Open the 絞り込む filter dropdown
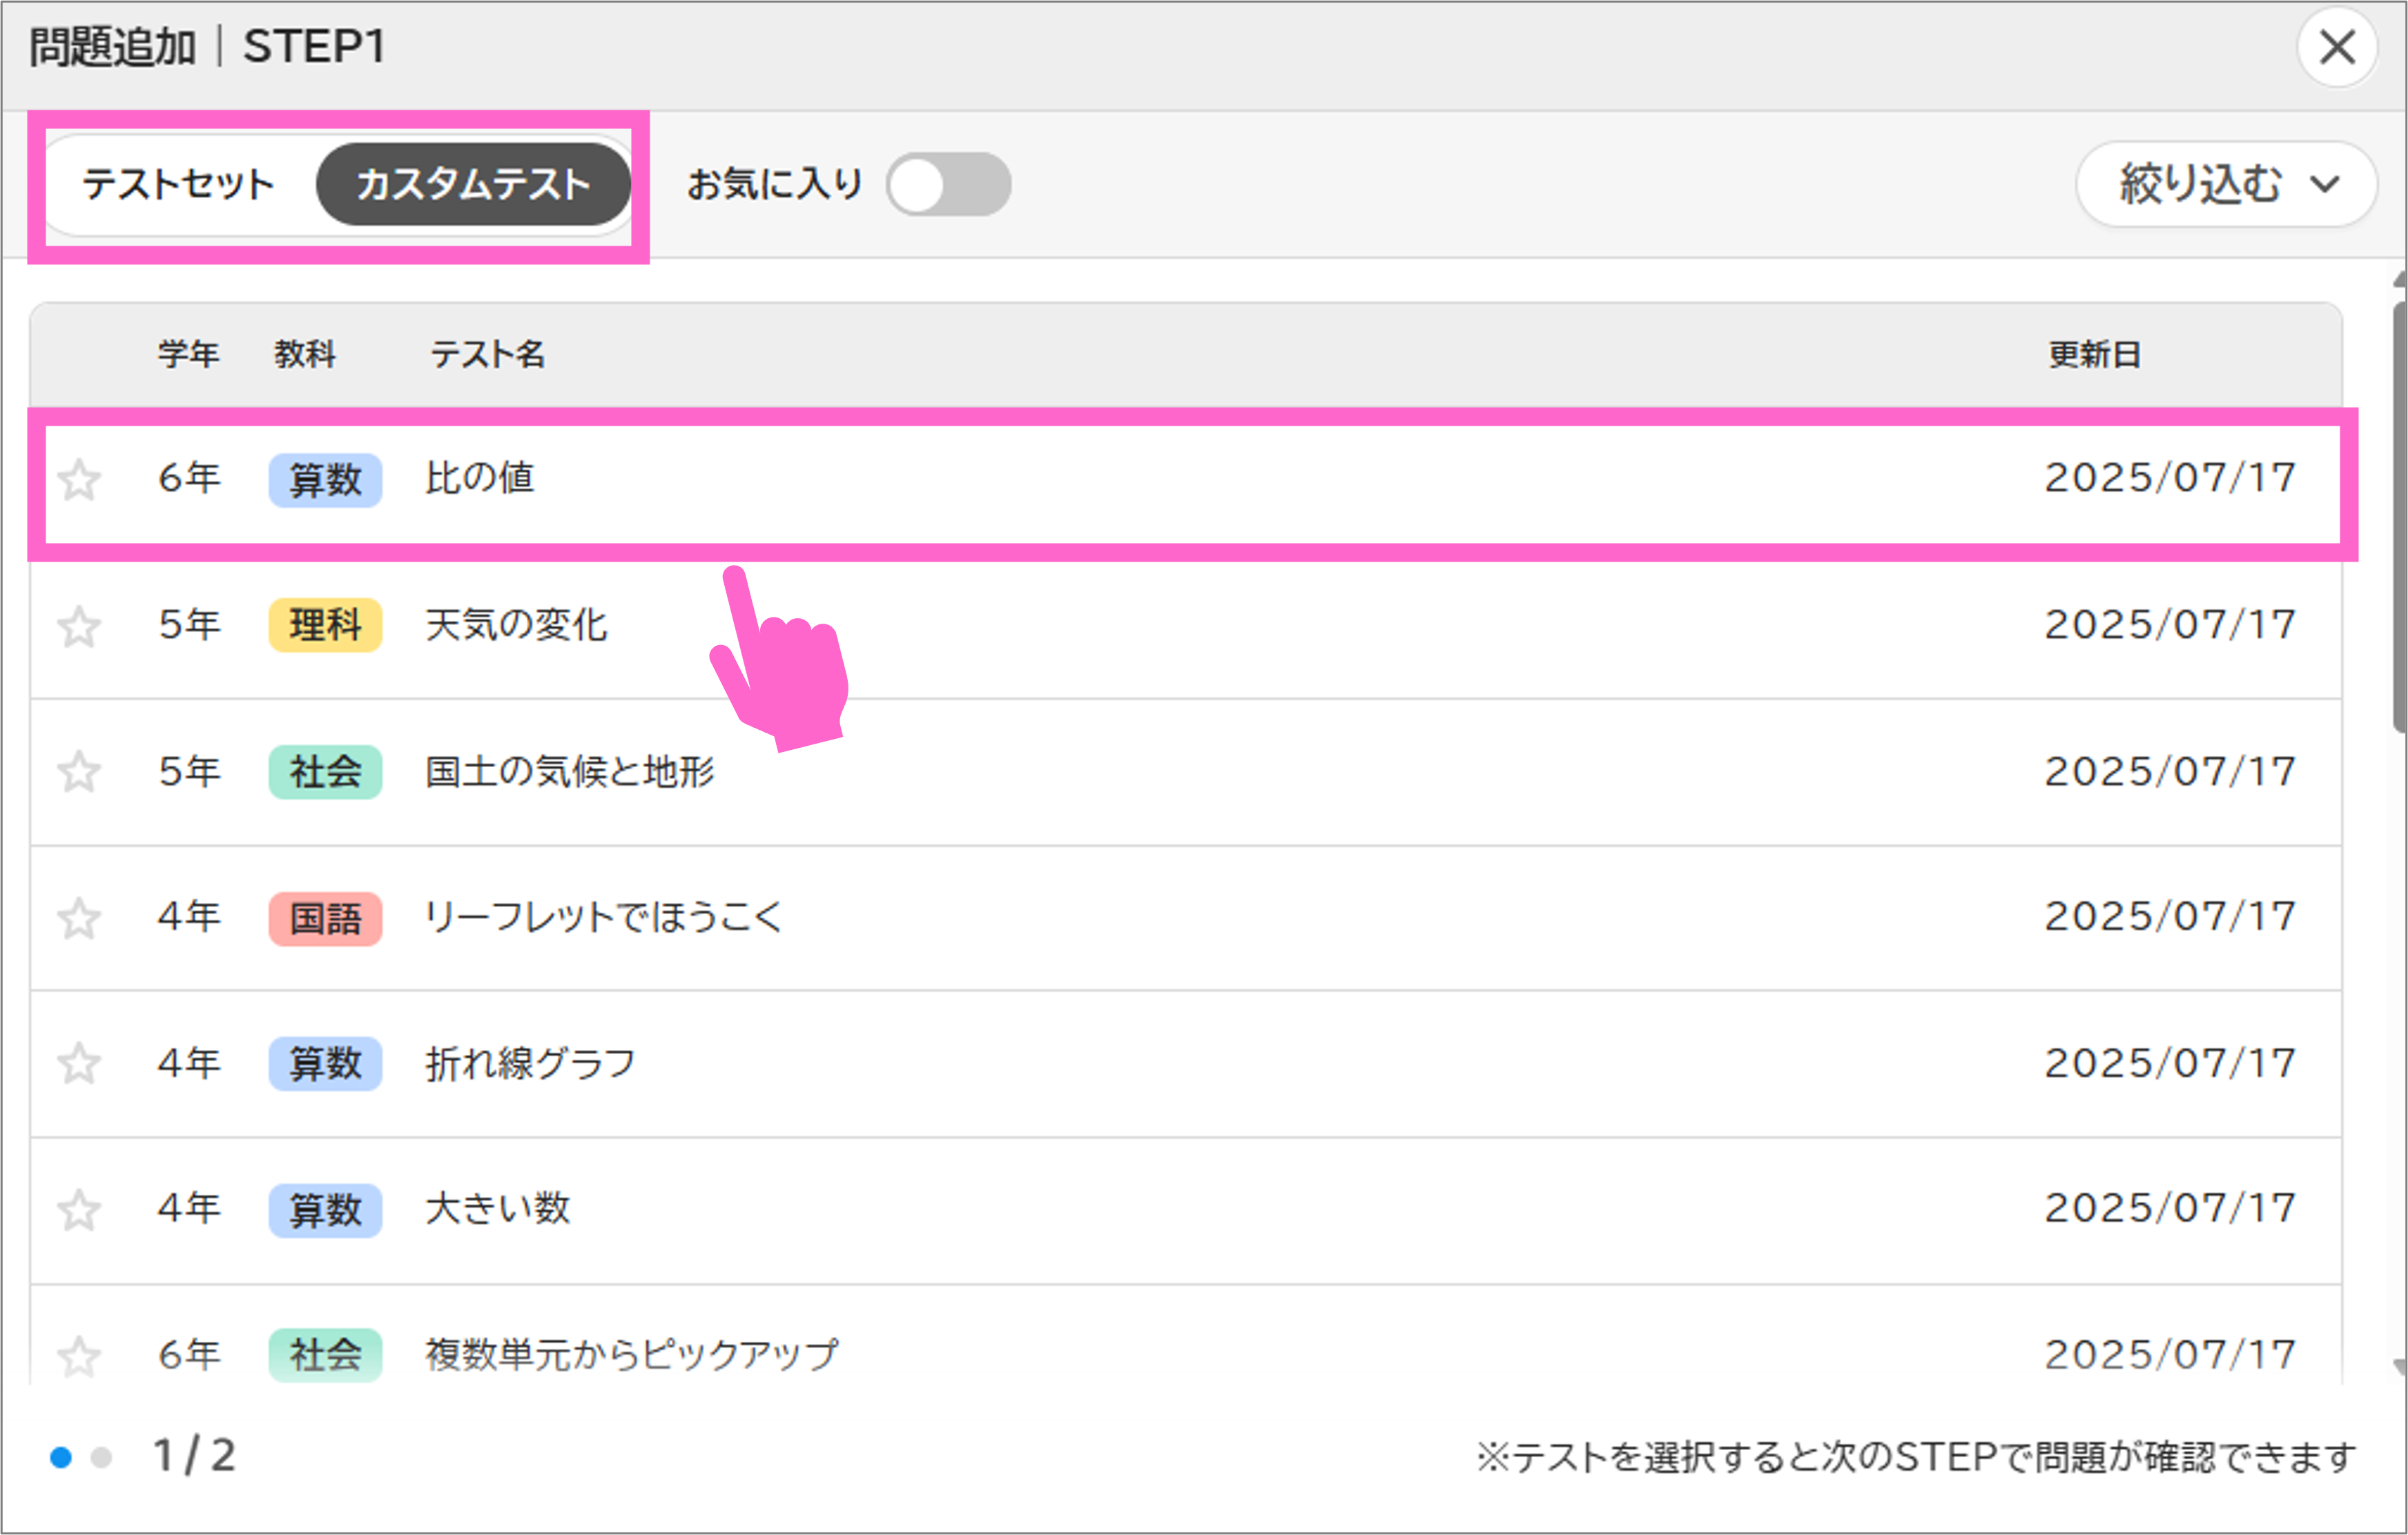Viewport: 2408px width, 1535px height. pyautogui.click(x=2226, y=184)
